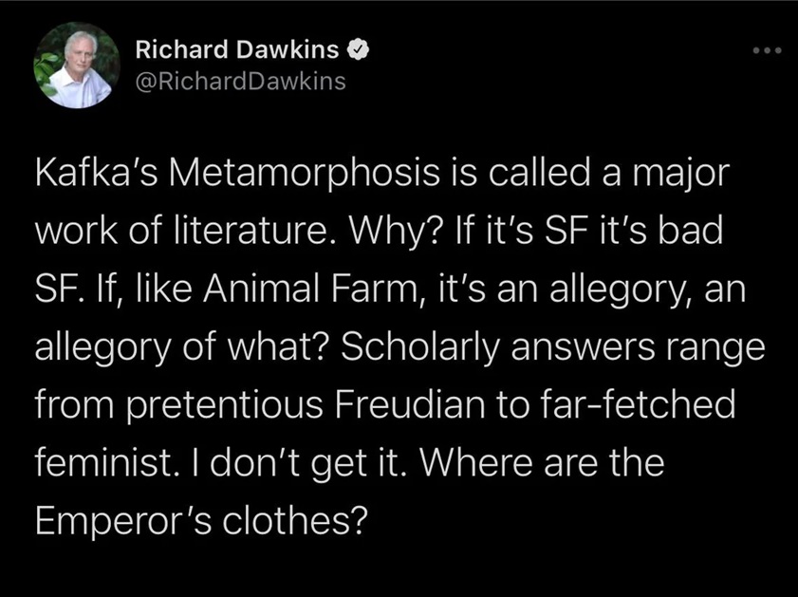The height and width of the screenshot is (597, 798).
Task: Open Richard Dawkins' profile picture
Action: (76, 65)
